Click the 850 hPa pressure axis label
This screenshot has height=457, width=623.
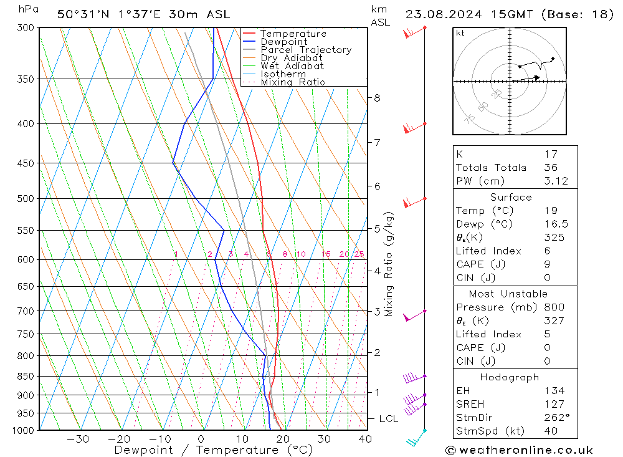[26, 376]
